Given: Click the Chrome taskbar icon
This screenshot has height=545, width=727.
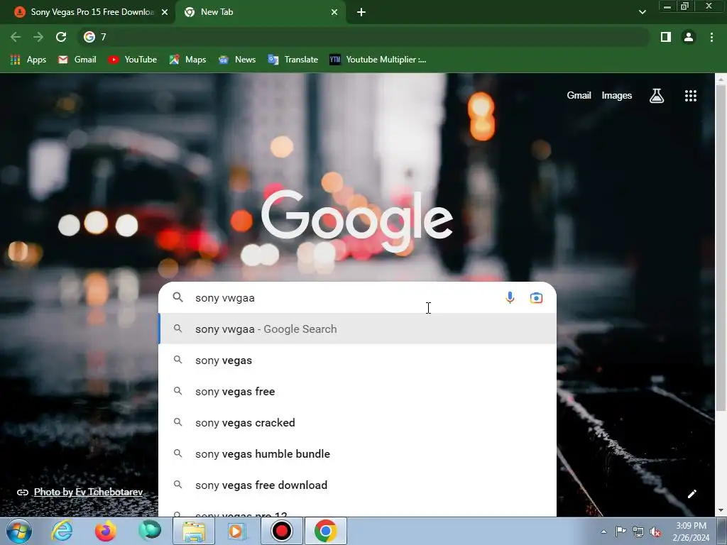Looking at the screenshot, I should click(x=325, y=531).
